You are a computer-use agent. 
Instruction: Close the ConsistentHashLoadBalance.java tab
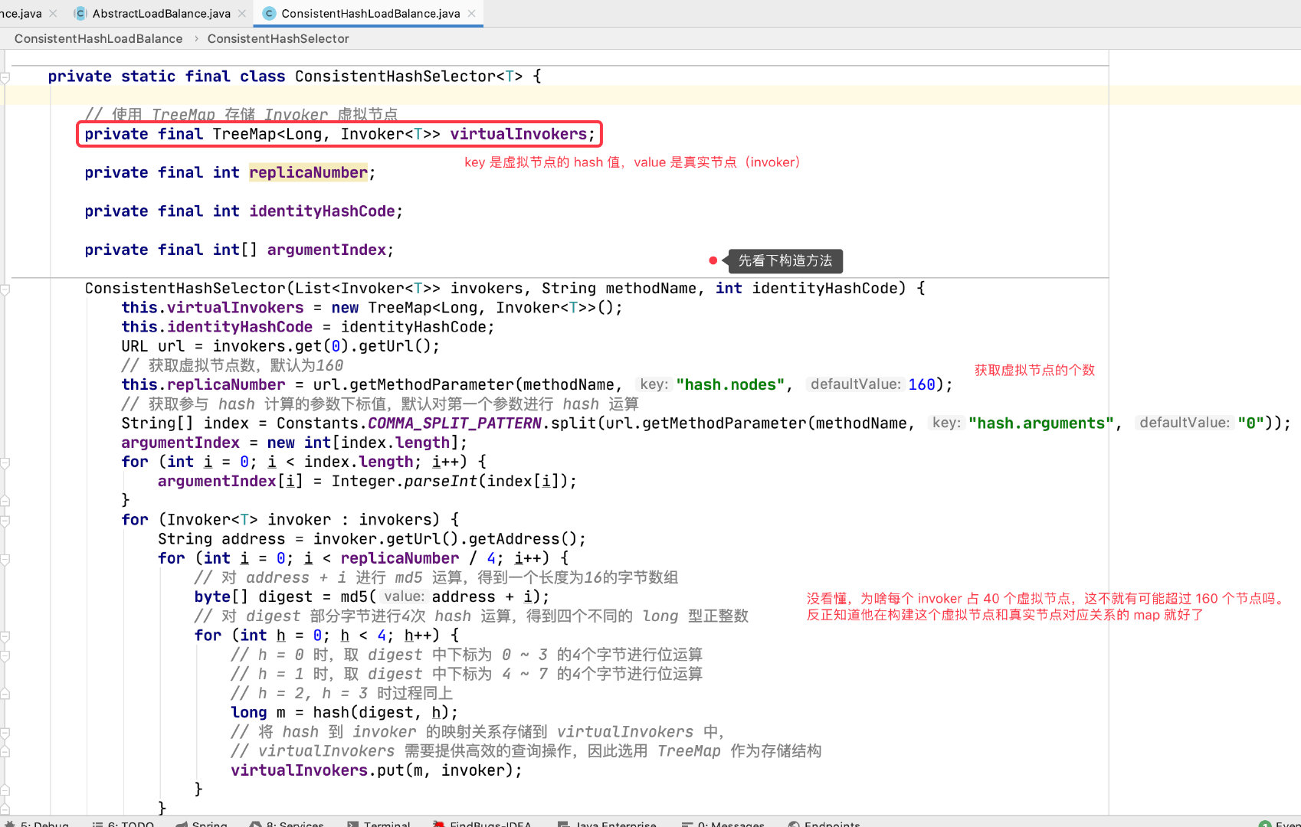[x=472, y=14]
